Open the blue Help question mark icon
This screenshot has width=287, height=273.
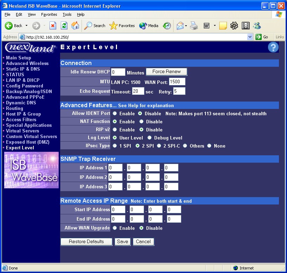[x=273, y=47]
